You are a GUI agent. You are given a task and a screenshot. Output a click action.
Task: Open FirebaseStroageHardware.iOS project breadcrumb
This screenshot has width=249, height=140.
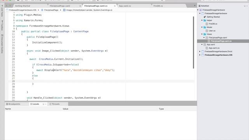pyautogui.click(x=21, y=10)
